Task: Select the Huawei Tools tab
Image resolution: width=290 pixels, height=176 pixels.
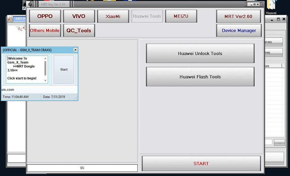Action: [147, 16]
